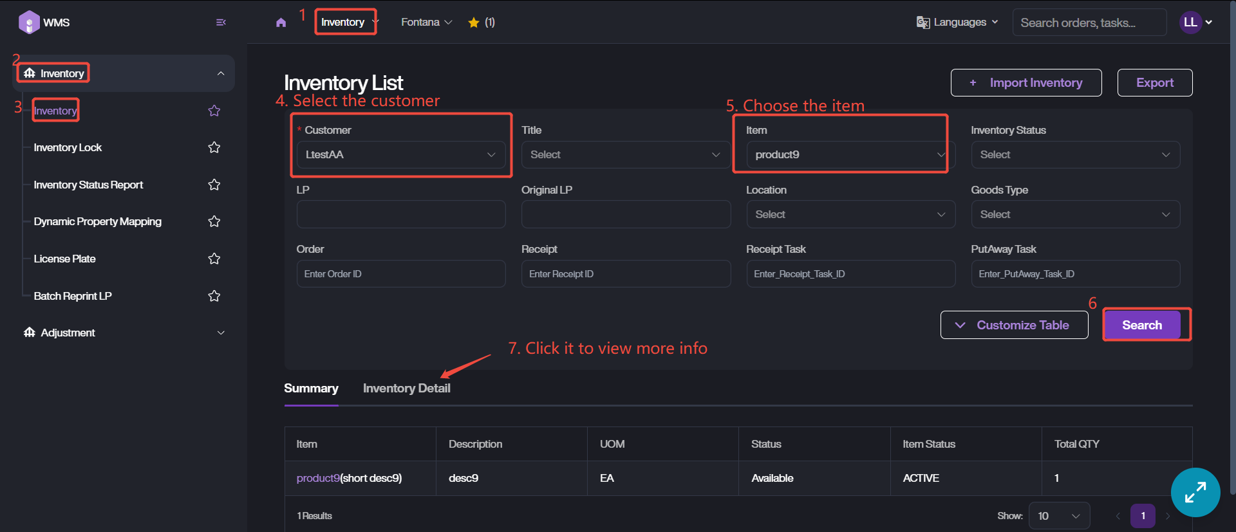The width and height of the screenshot is (1236, 532).
Task: Click the WMS logo icon
Action: click(29, 23)
